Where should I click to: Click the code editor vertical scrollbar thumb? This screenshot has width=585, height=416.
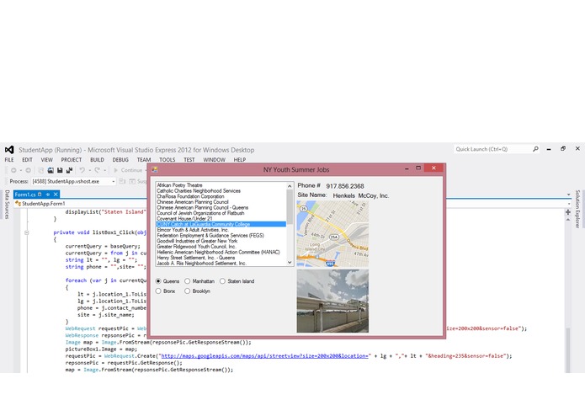[x=568, y=350]
